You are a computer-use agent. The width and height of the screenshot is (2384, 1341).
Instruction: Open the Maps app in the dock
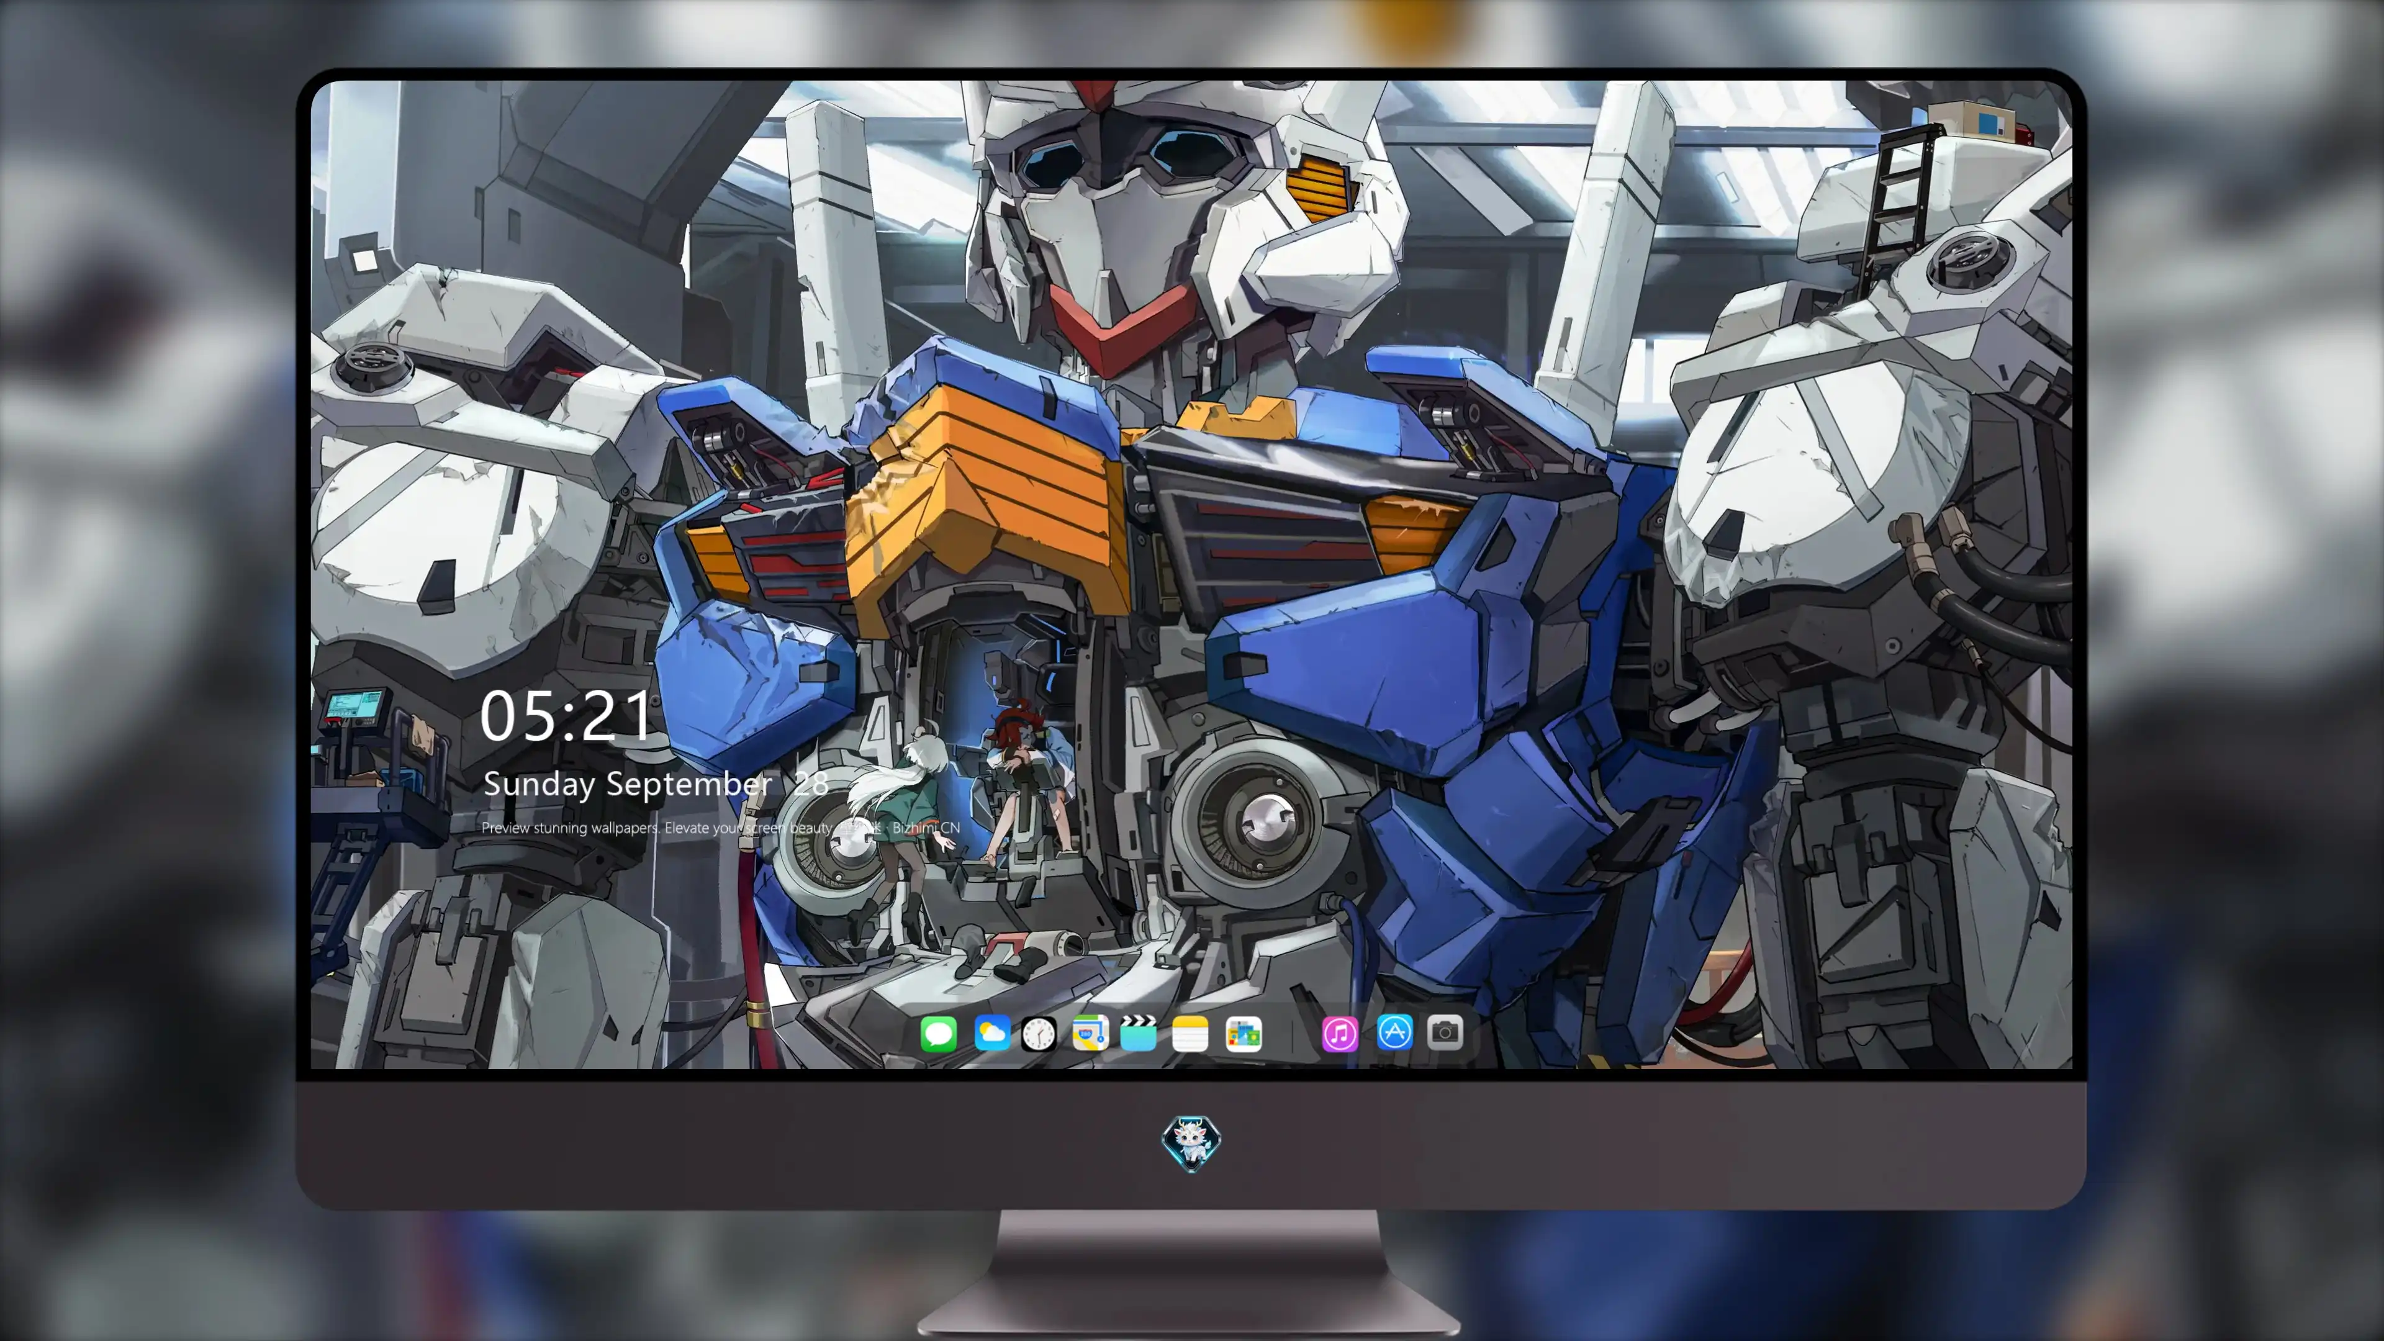pos(1090,1033)
